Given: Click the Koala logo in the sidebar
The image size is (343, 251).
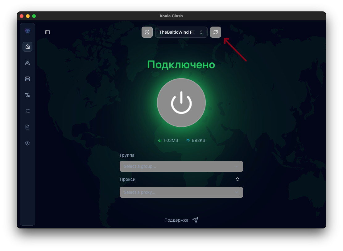Looking at the screenshot, I should point(27,31).
